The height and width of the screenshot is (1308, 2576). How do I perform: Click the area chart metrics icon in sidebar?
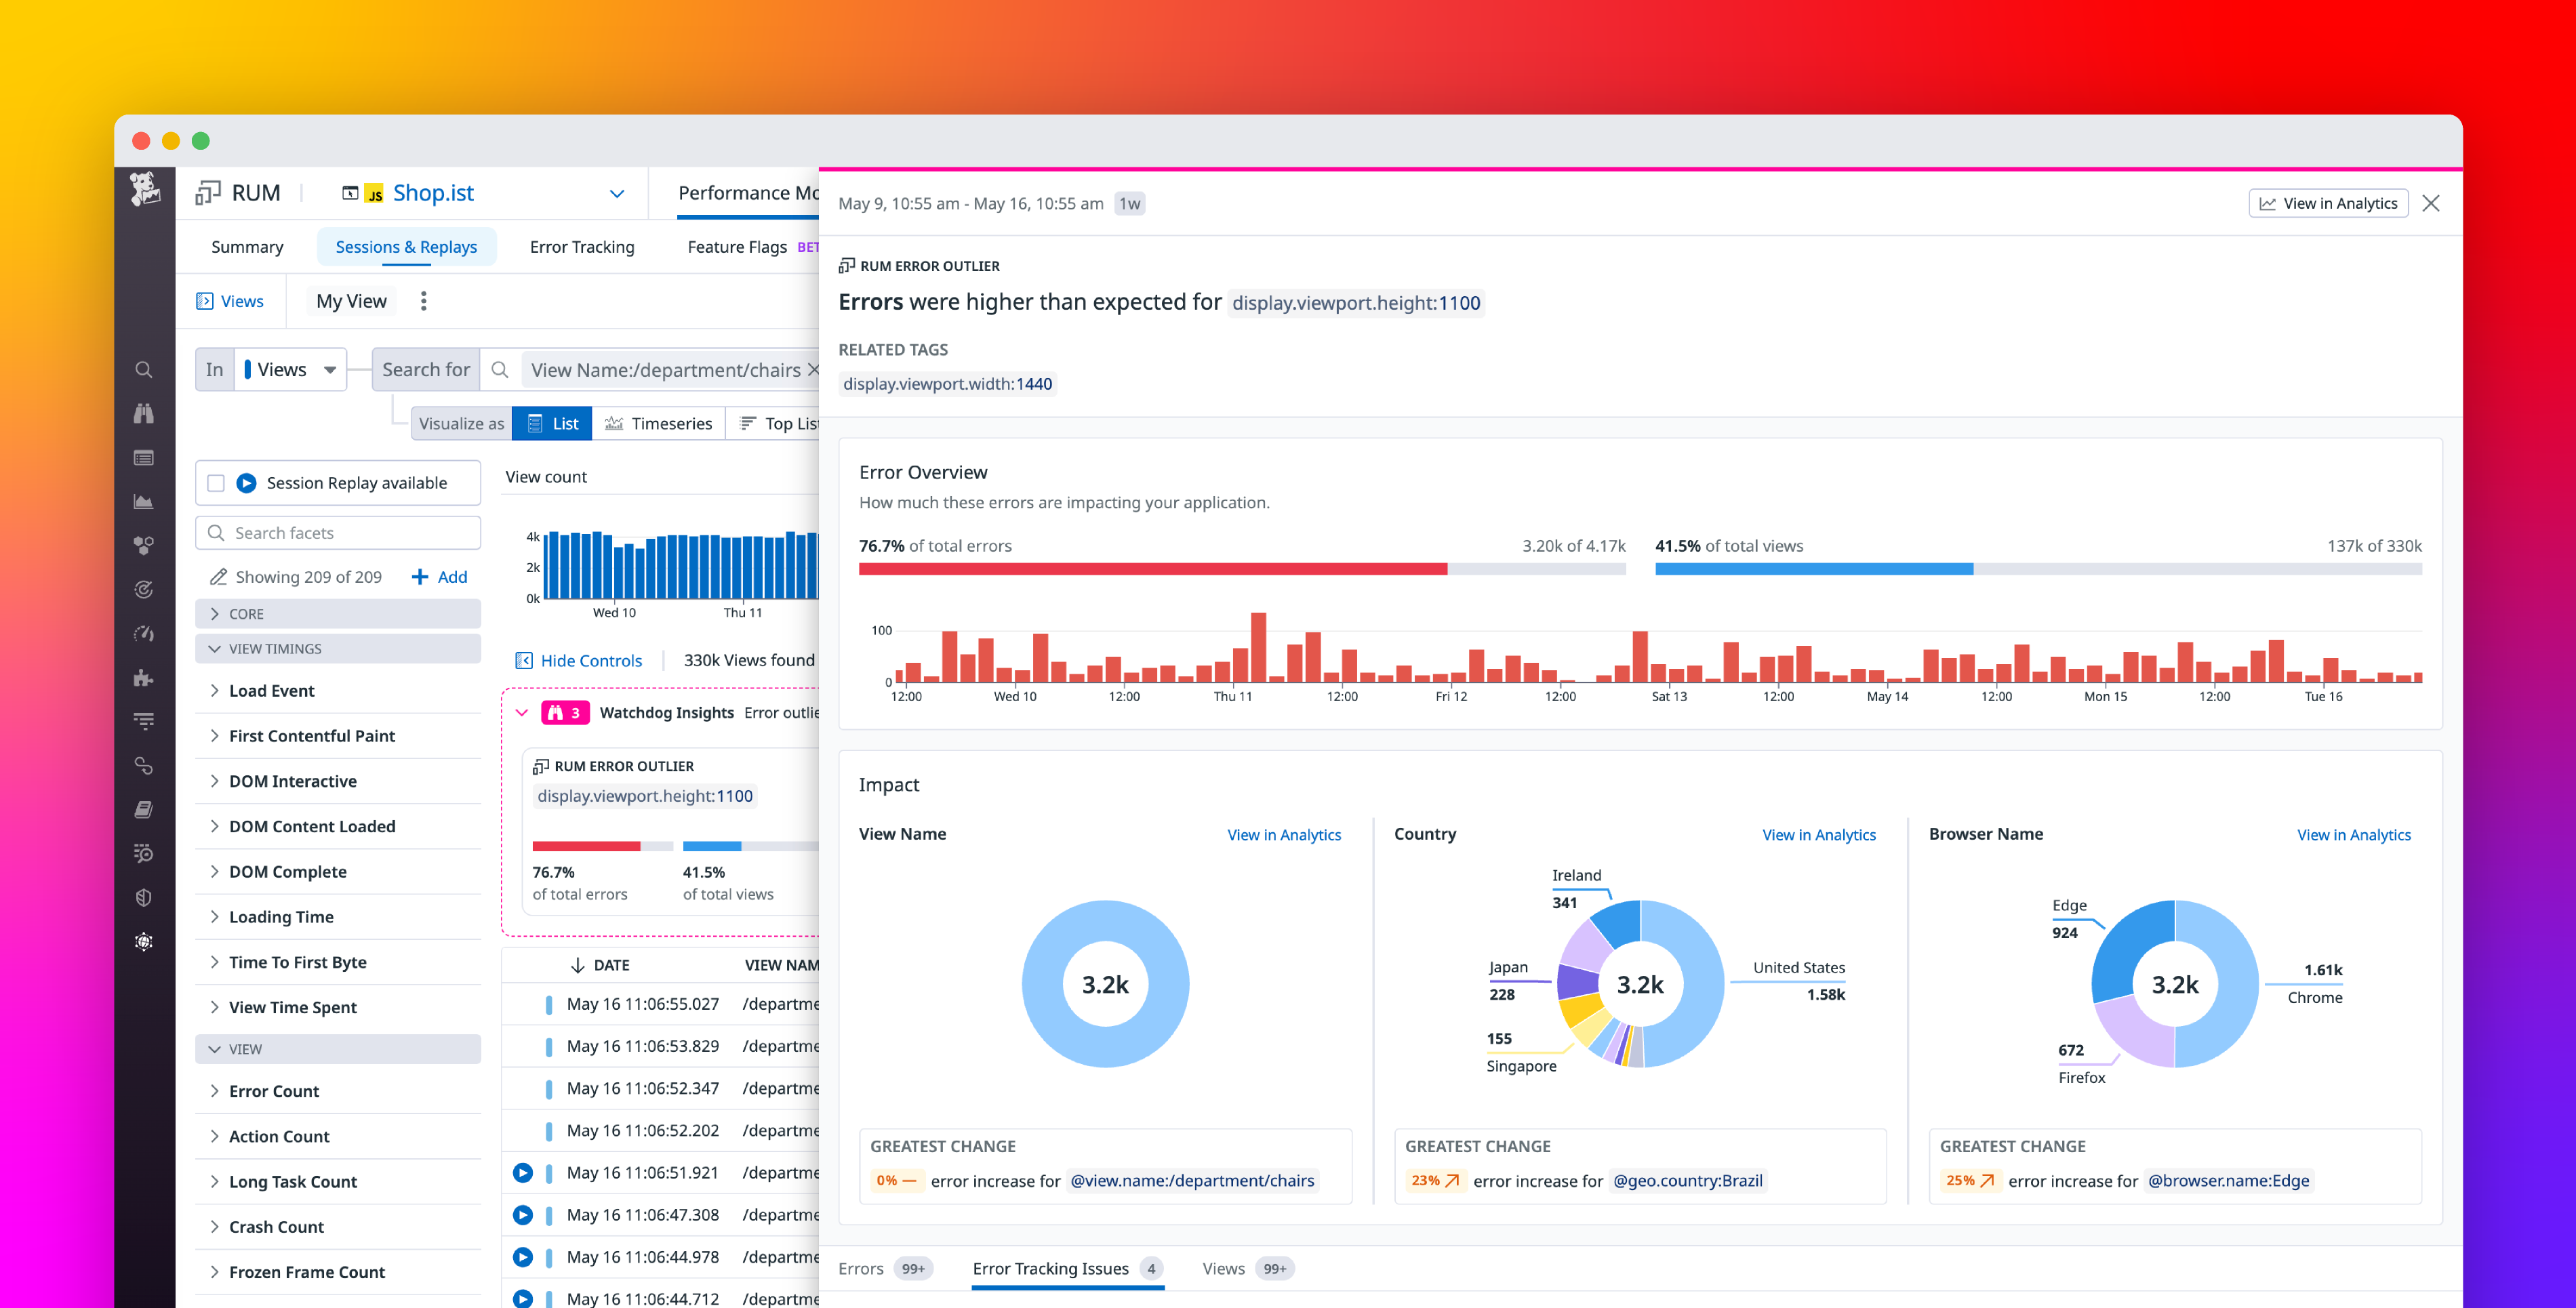(x=144, y=501)
